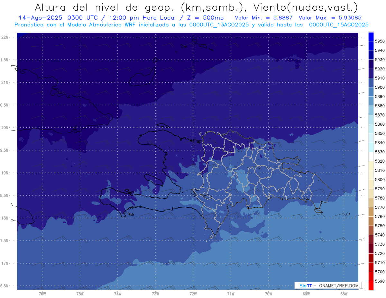386x298 pixels.
Task: Click the '5930' colorbar value
Action: click(380, 60)
